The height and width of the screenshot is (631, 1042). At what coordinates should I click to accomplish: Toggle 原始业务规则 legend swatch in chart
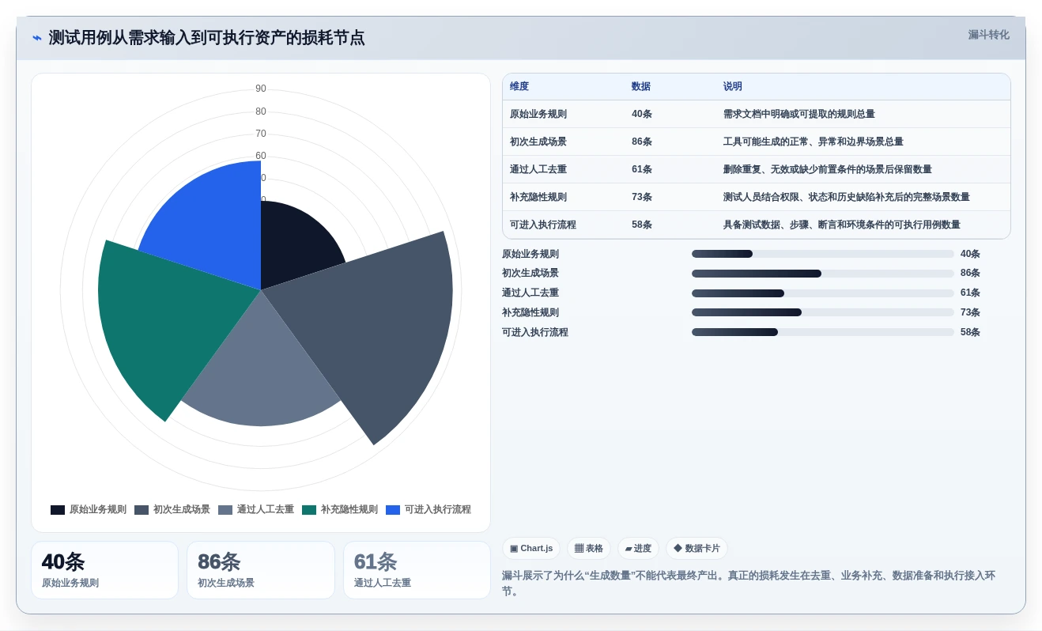point(58,510)
